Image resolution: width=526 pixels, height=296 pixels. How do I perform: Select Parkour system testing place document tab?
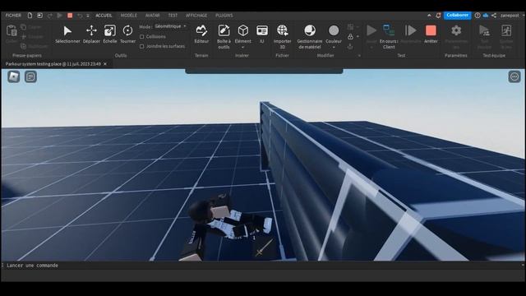click(x=53, y=64)
